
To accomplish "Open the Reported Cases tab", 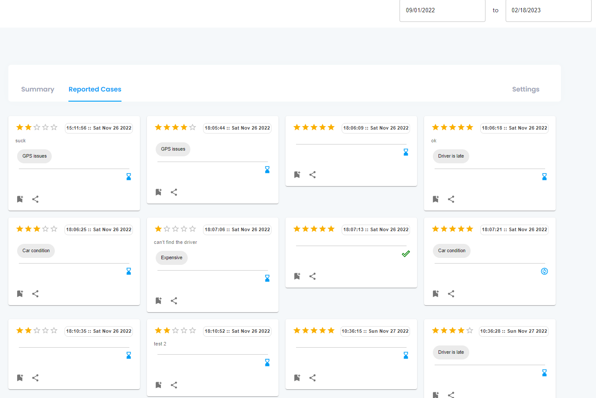I will pyautogui.click(x=95, y=89).
